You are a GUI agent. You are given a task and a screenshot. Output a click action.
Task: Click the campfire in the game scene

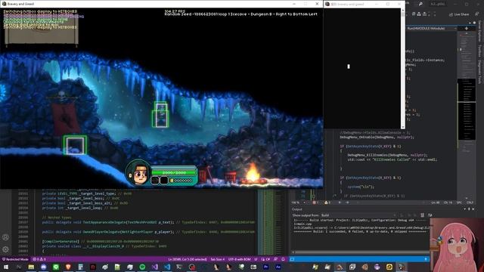coord(253,173)
